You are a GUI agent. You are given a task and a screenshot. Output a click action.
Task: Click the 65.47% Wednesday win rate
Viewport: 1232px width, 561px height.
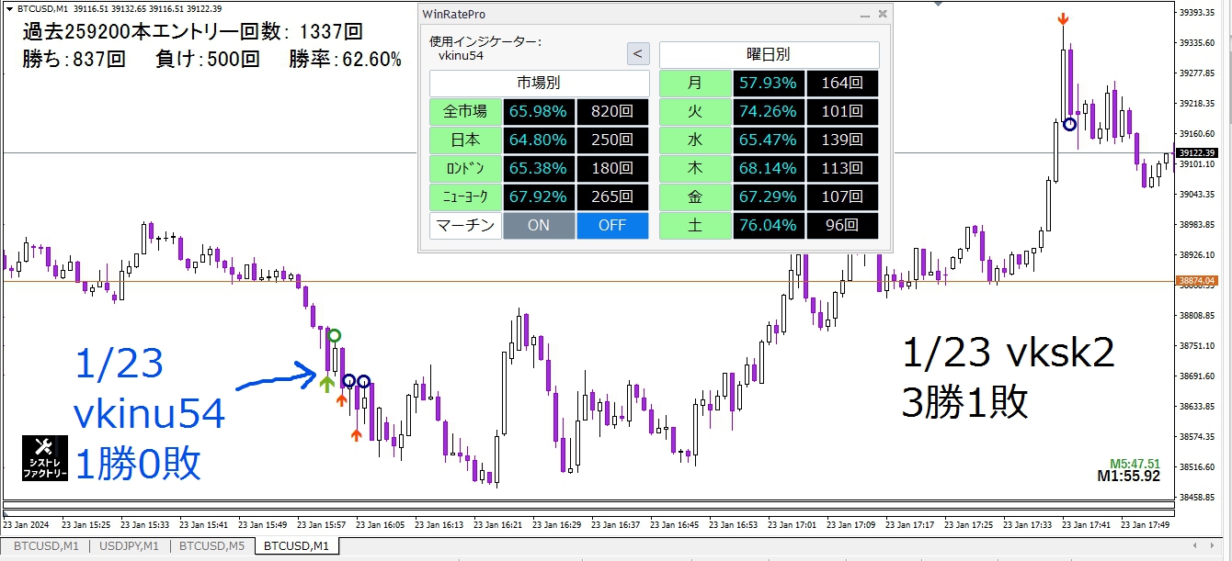click(769, 140)
